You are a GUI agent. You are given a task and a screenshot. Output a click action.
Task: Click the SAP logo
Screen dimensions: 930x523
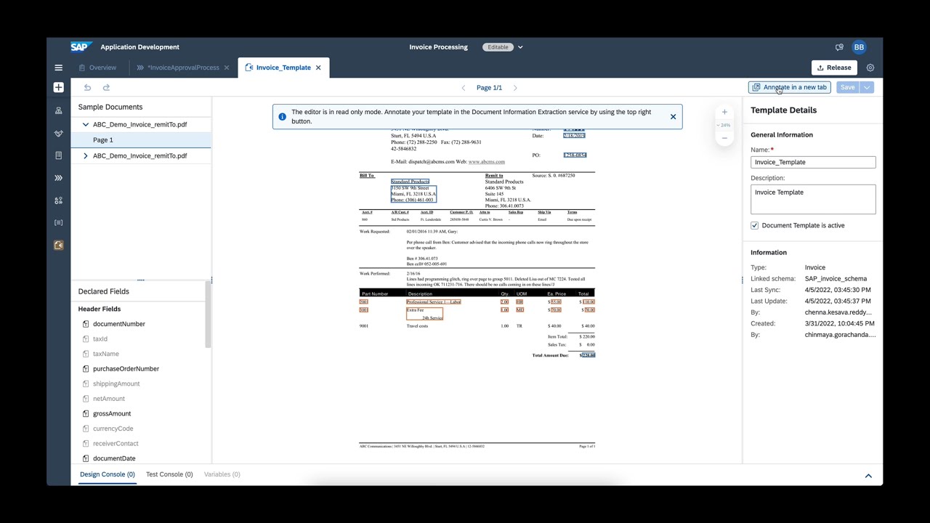click(81, 47)
